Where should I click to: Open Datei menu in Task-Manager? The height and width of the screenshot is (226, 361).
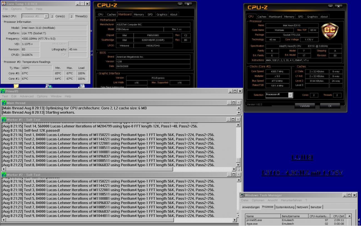click(x=245, y=200)
